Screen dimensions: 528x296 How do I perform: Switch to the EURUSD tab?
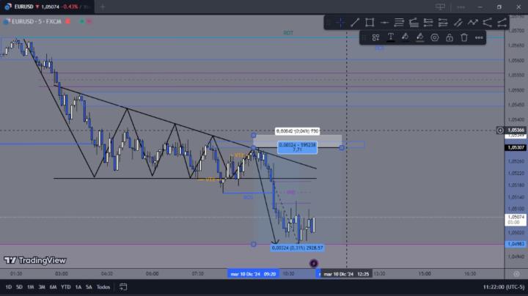47,7
